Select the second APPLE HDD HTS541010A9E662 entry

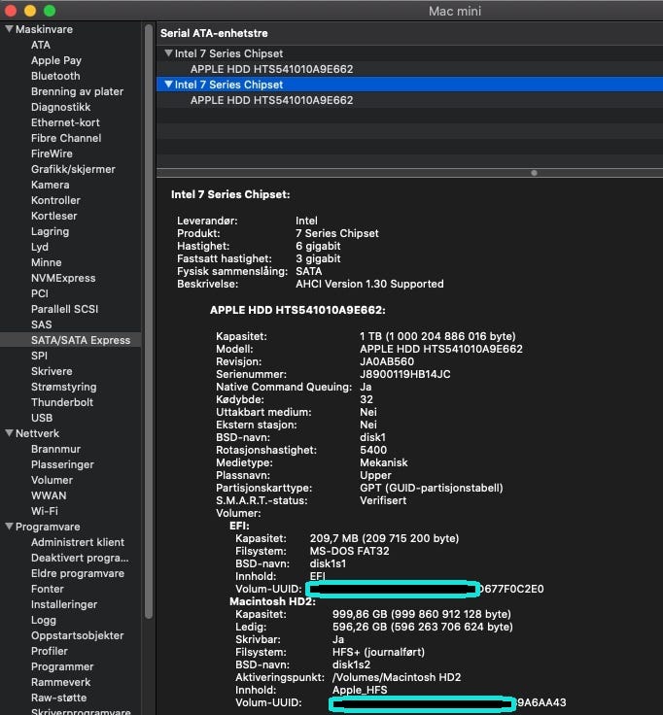(x=271, y=100)
